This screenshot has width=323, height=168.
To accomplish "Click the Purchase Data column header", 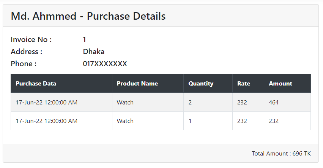I will tap(61, 83).
